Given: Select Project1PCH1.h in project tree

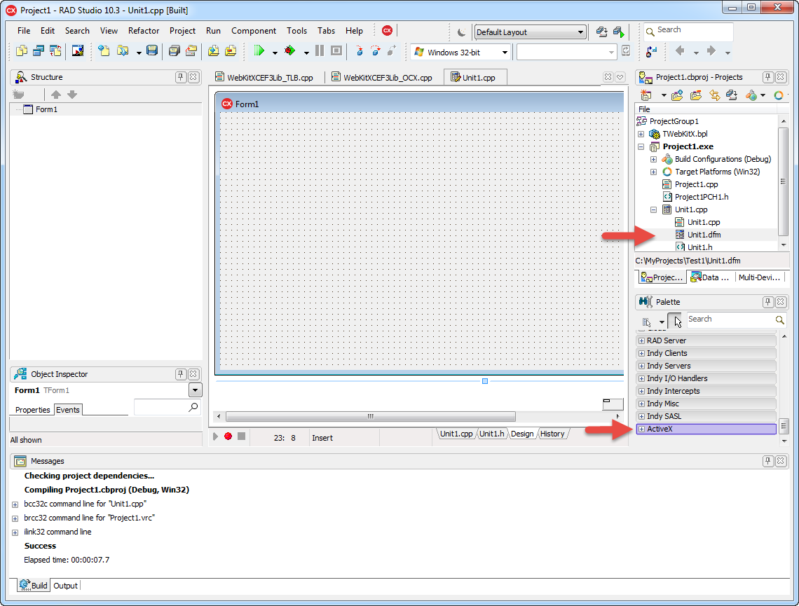Looking at the screenshot, I should pyautogui.click(x=701, y=197).
